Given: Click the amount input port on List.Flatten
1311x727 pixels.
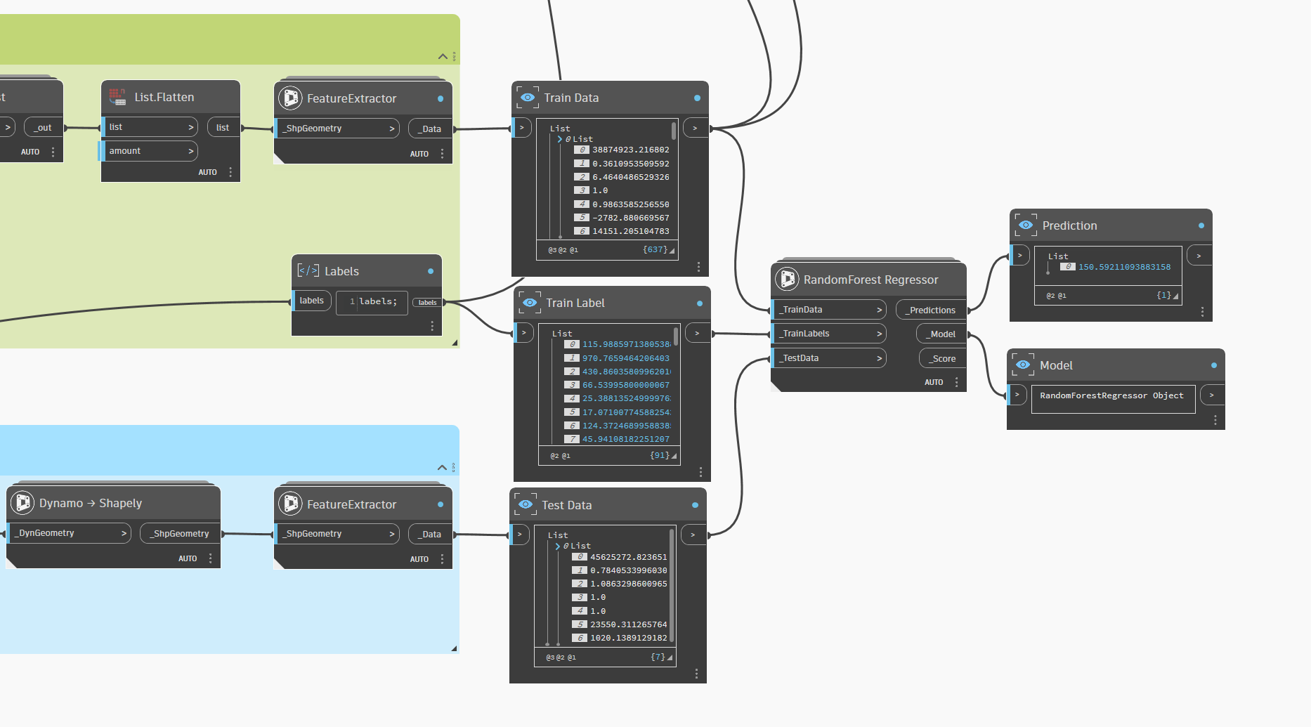Looking at the screenshot, I should point(149,151).
